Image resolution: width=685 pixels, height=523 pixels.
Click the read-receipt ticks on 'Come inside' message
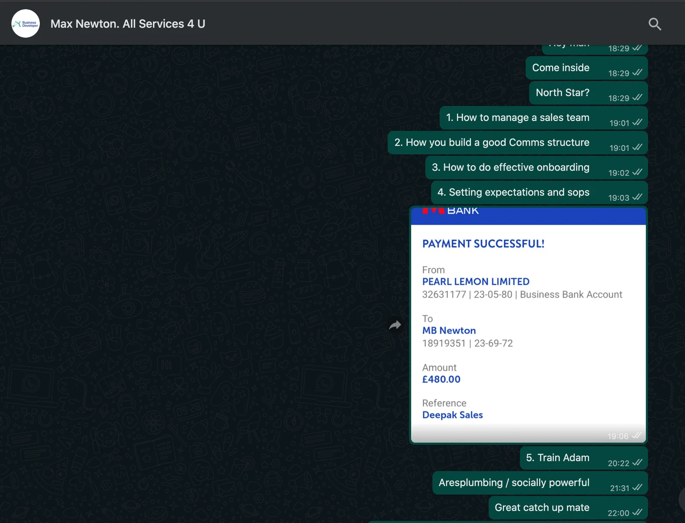click(637, 72)
